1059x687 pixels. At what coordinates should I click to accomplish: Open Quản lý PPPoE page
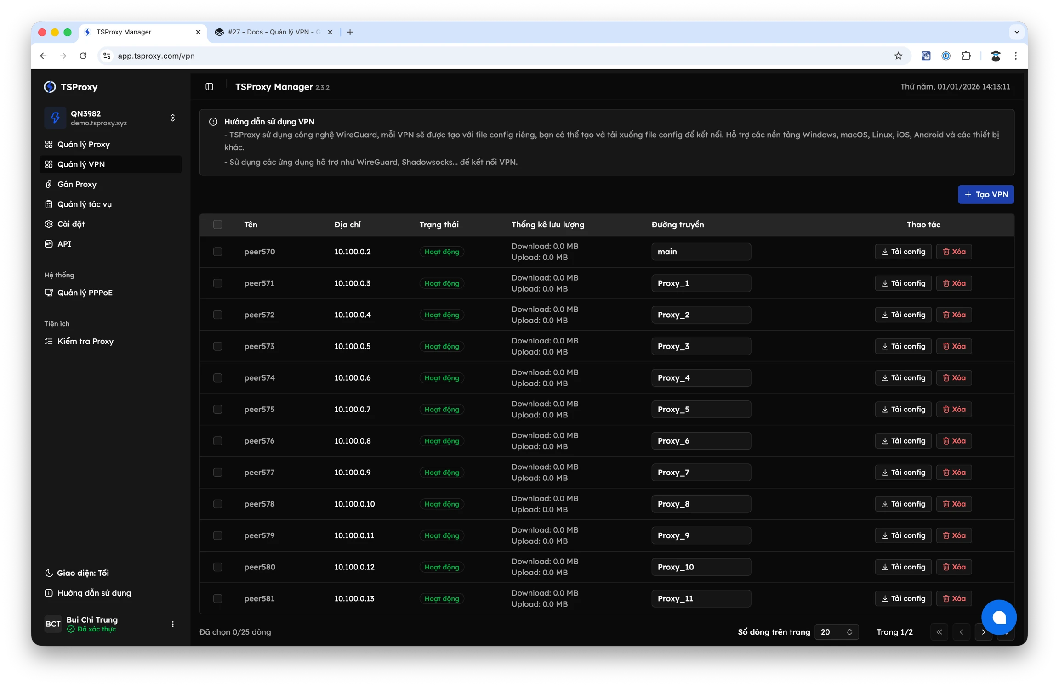tap(111, 292)
